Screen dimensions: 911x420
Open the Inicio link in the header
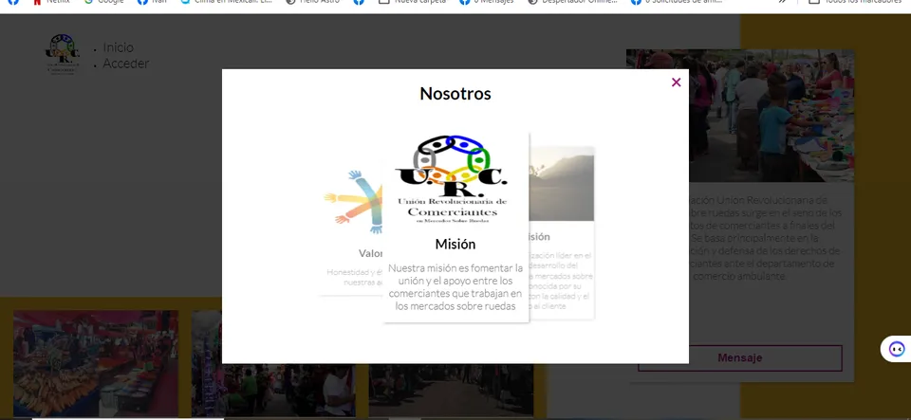[118, 47]
